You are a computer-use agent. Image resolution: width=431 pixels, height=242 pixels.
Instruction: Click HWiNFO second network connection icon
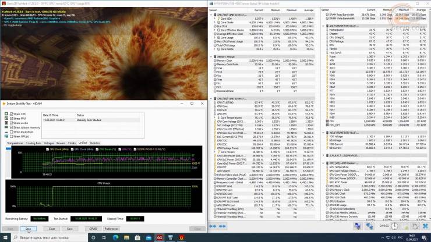coord(369,226)
